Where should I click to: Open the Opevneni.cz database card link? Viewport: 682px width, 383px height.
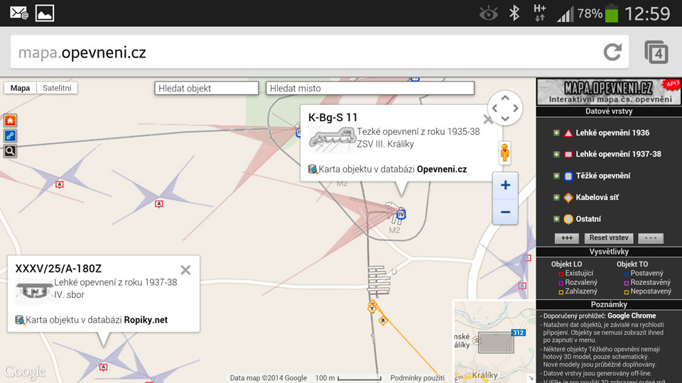(x=441, y=170)
